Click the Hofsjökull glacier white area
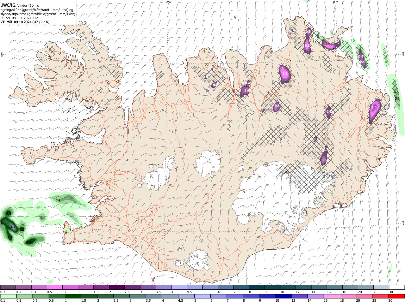 [x=208, y=163]
